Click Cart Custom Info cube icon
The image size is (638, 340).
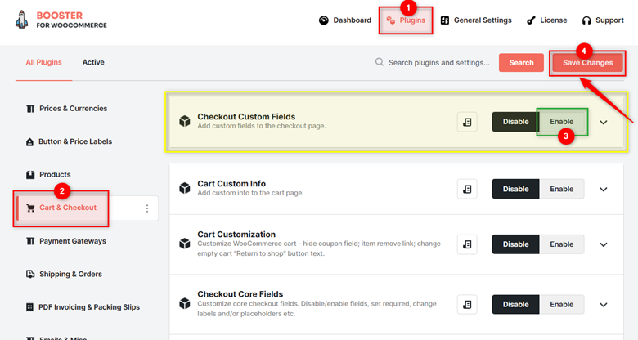[x=185, y=188]
